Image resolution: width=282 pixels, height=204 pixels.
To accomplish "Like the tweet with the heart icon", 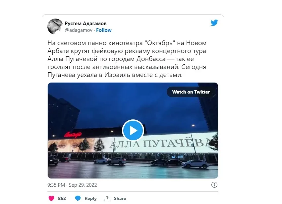I will [x=51, y=198].
